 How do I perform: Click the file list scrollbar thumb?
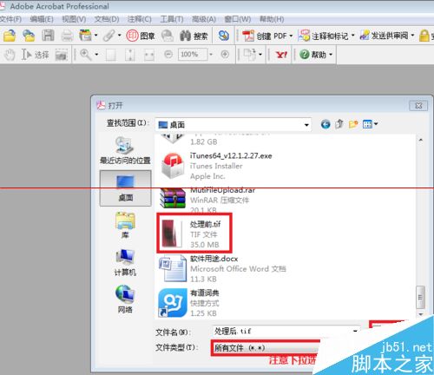tap(420, 297)
